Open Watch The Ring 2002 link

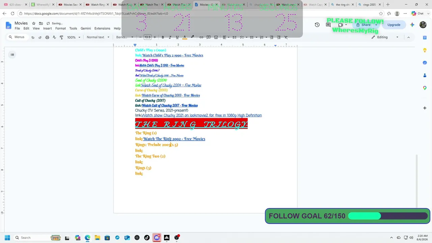pos(174,139)
